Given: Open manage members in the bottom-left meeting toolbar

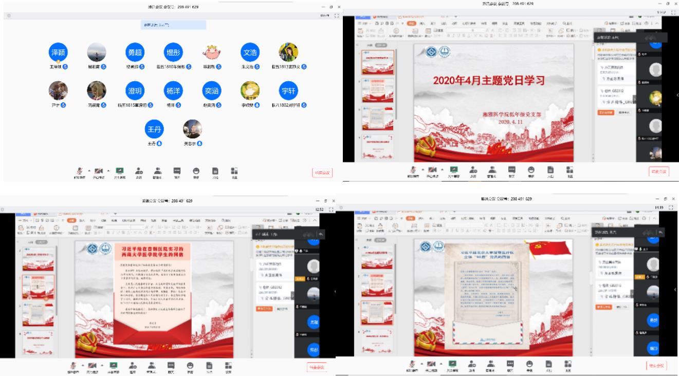Looking at the screenshot, I should tap(151, 366).
